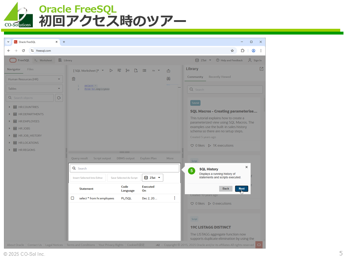Click the Next button in tour
346x259 pixels.
click(x=241, y=189)
